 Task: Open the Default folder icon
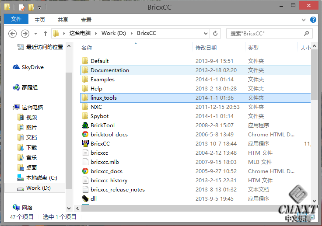[x=85, y=61]
